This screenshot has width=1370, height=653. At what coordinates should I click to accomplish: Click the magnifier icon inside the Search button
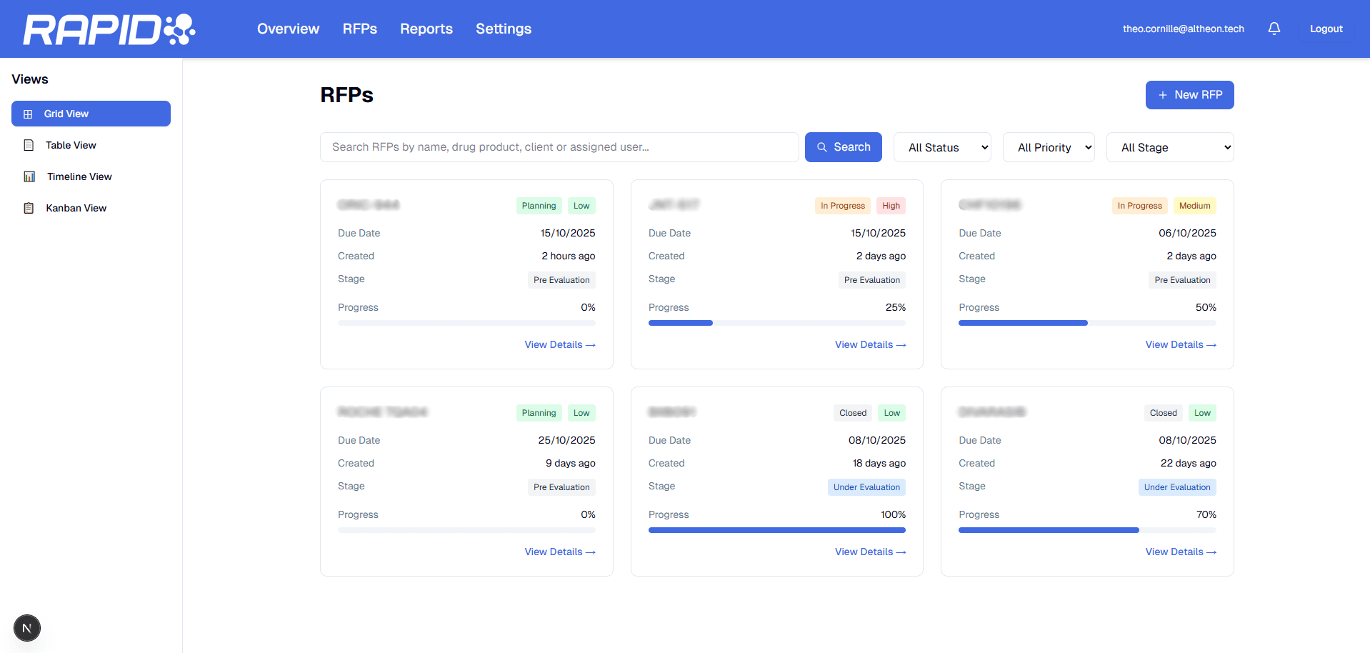point(824,146)
